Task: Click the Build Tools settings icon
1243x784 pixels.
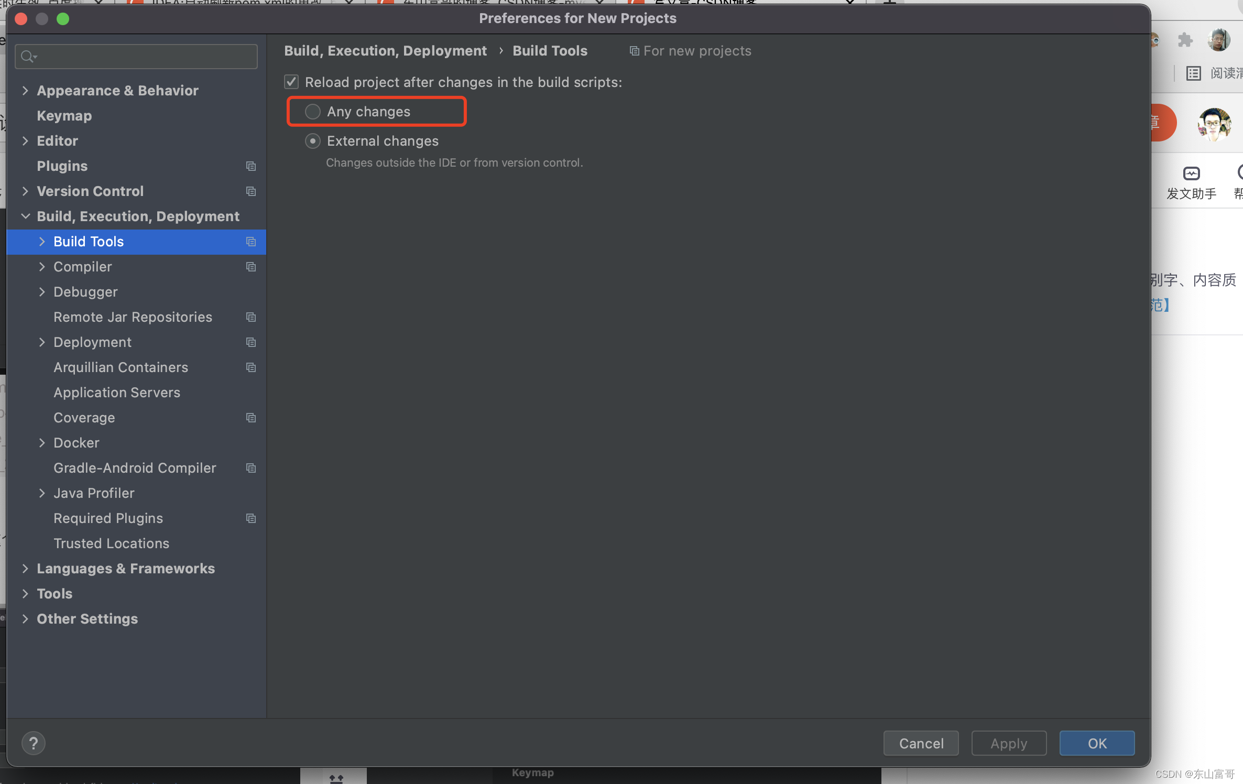Action: coord(251,241)
